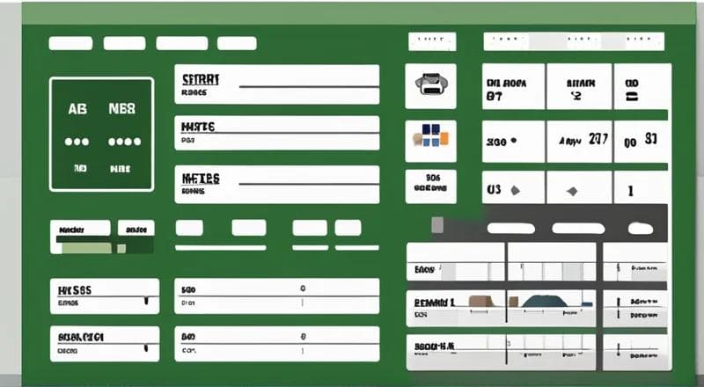Screen dimensions: 704x387
Task: Click the light green progress bar
Action: 86,248
